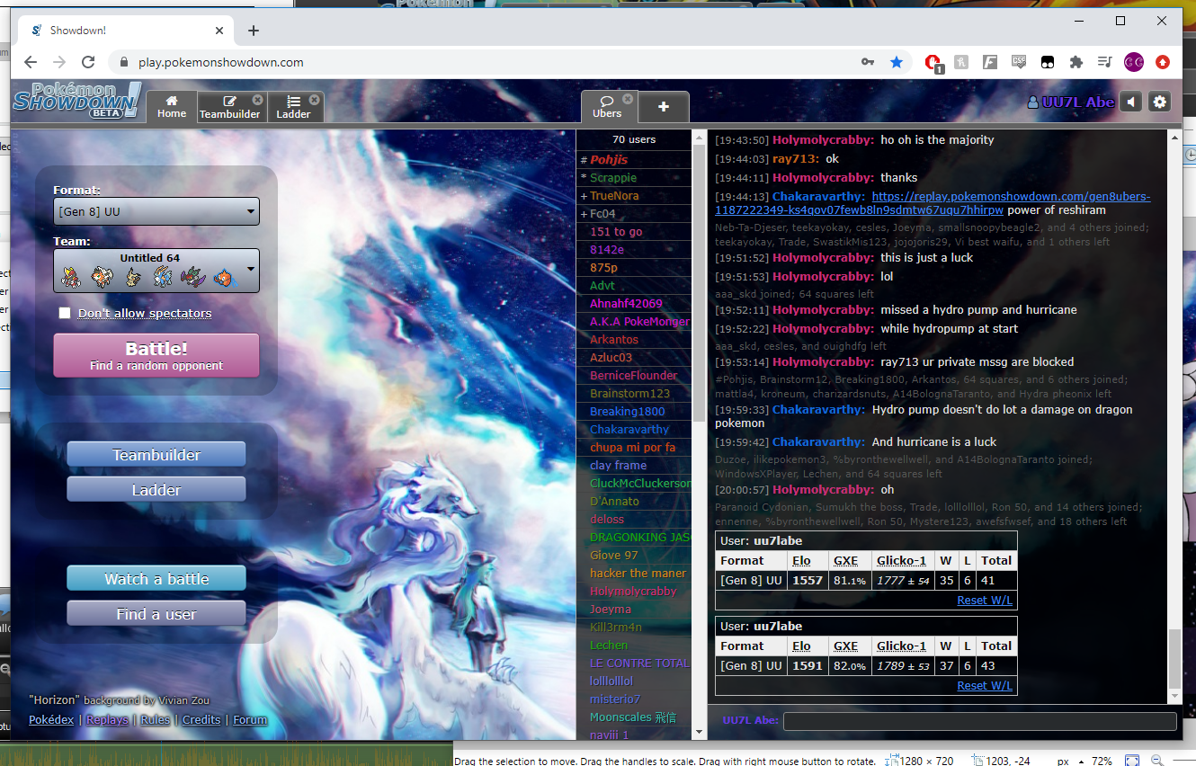Click the Find a user button

tap(156, 614)
